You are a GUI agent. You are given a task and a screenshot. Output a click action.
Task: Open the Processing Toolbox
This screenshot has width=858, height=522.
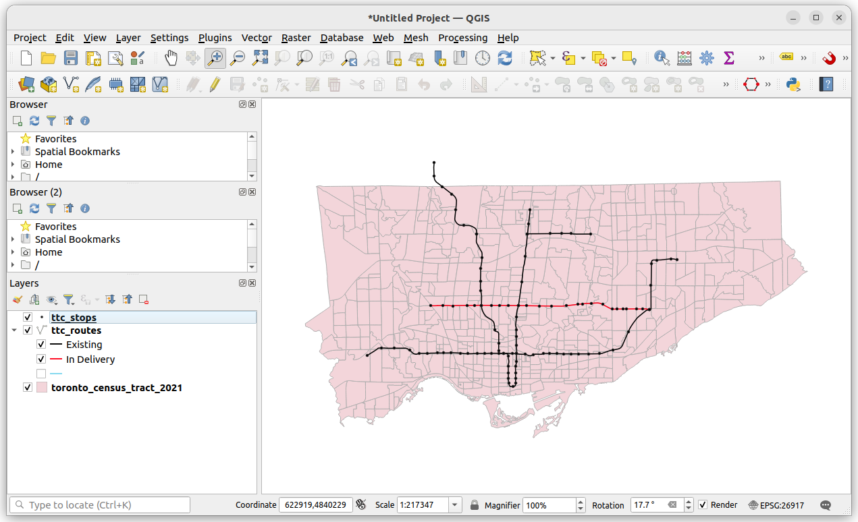click(707, 58)
